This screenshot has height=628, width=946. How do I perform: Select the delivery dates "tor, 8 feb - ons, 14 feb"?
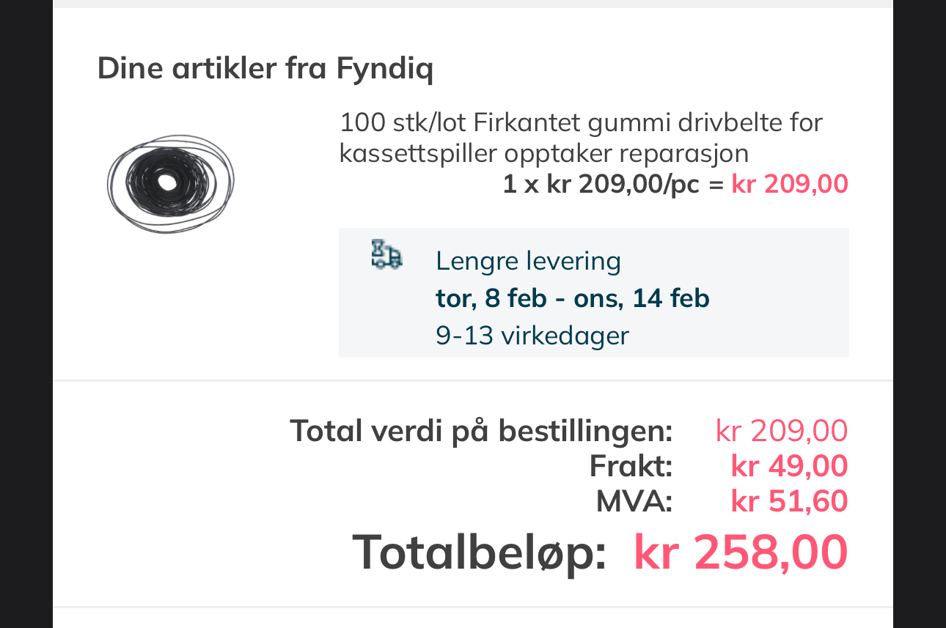click(572, 298)
